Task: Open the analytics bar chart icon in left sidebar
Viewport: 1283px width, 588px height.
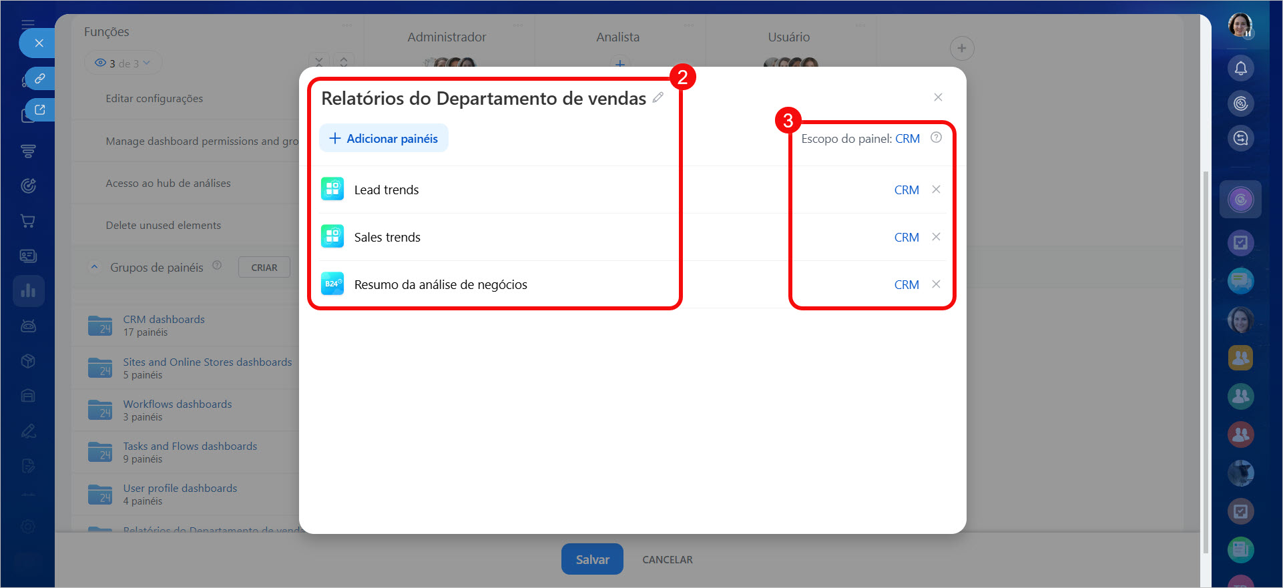Action: click(x=28, y=291)
